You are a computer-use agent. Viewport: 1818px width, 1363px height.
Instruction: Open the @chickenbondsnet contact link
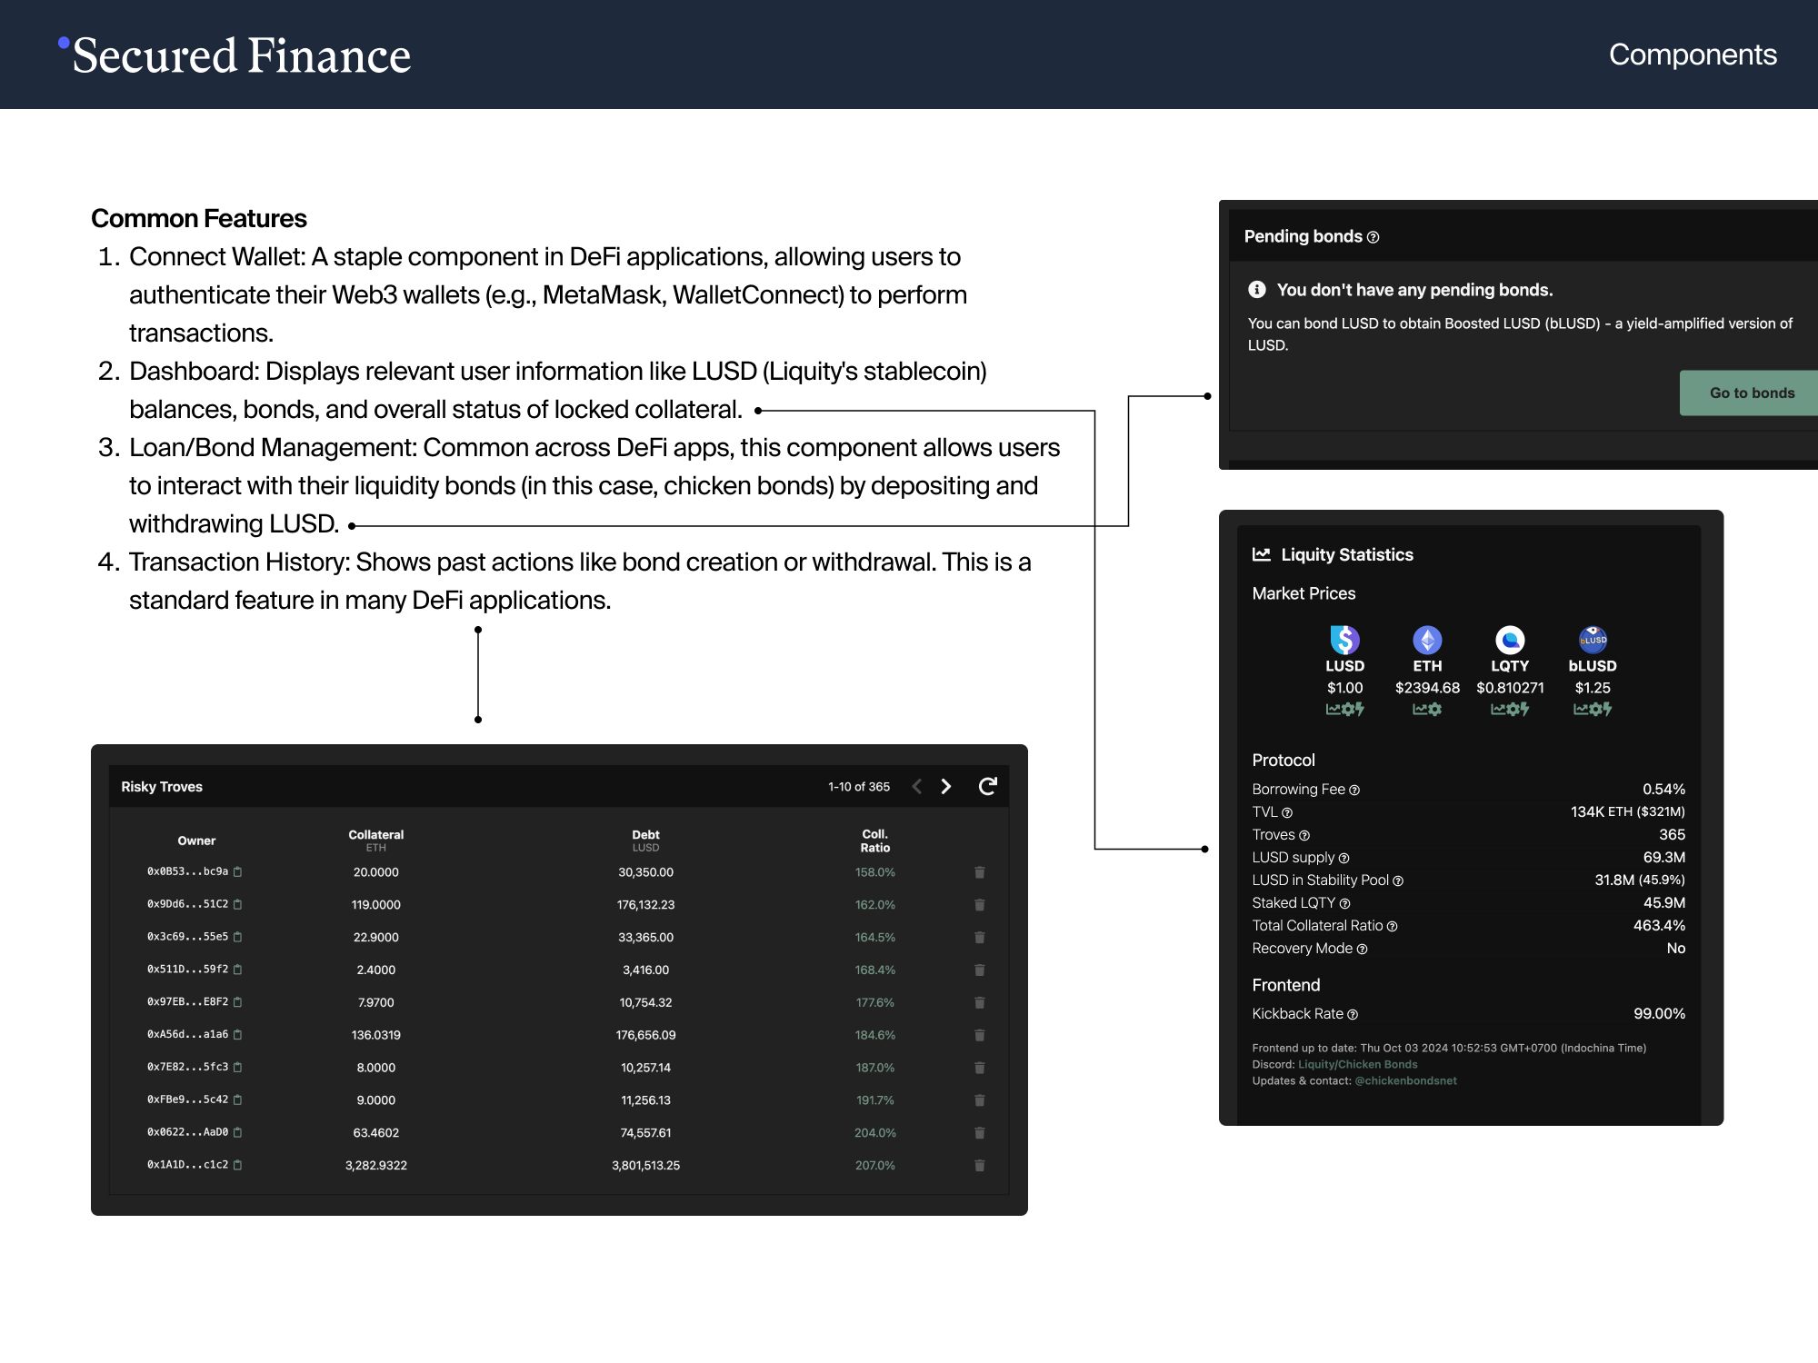(x=1405, y=1081)
